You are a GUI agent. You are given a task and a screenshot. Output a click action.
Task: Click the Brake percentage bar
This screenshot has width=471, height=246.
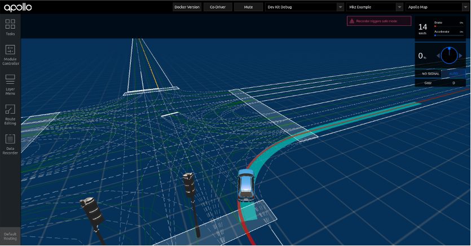(449, 26)
